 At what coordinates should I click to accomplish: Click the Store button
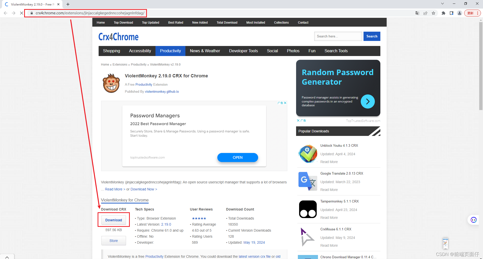click(x=113, y=241)
